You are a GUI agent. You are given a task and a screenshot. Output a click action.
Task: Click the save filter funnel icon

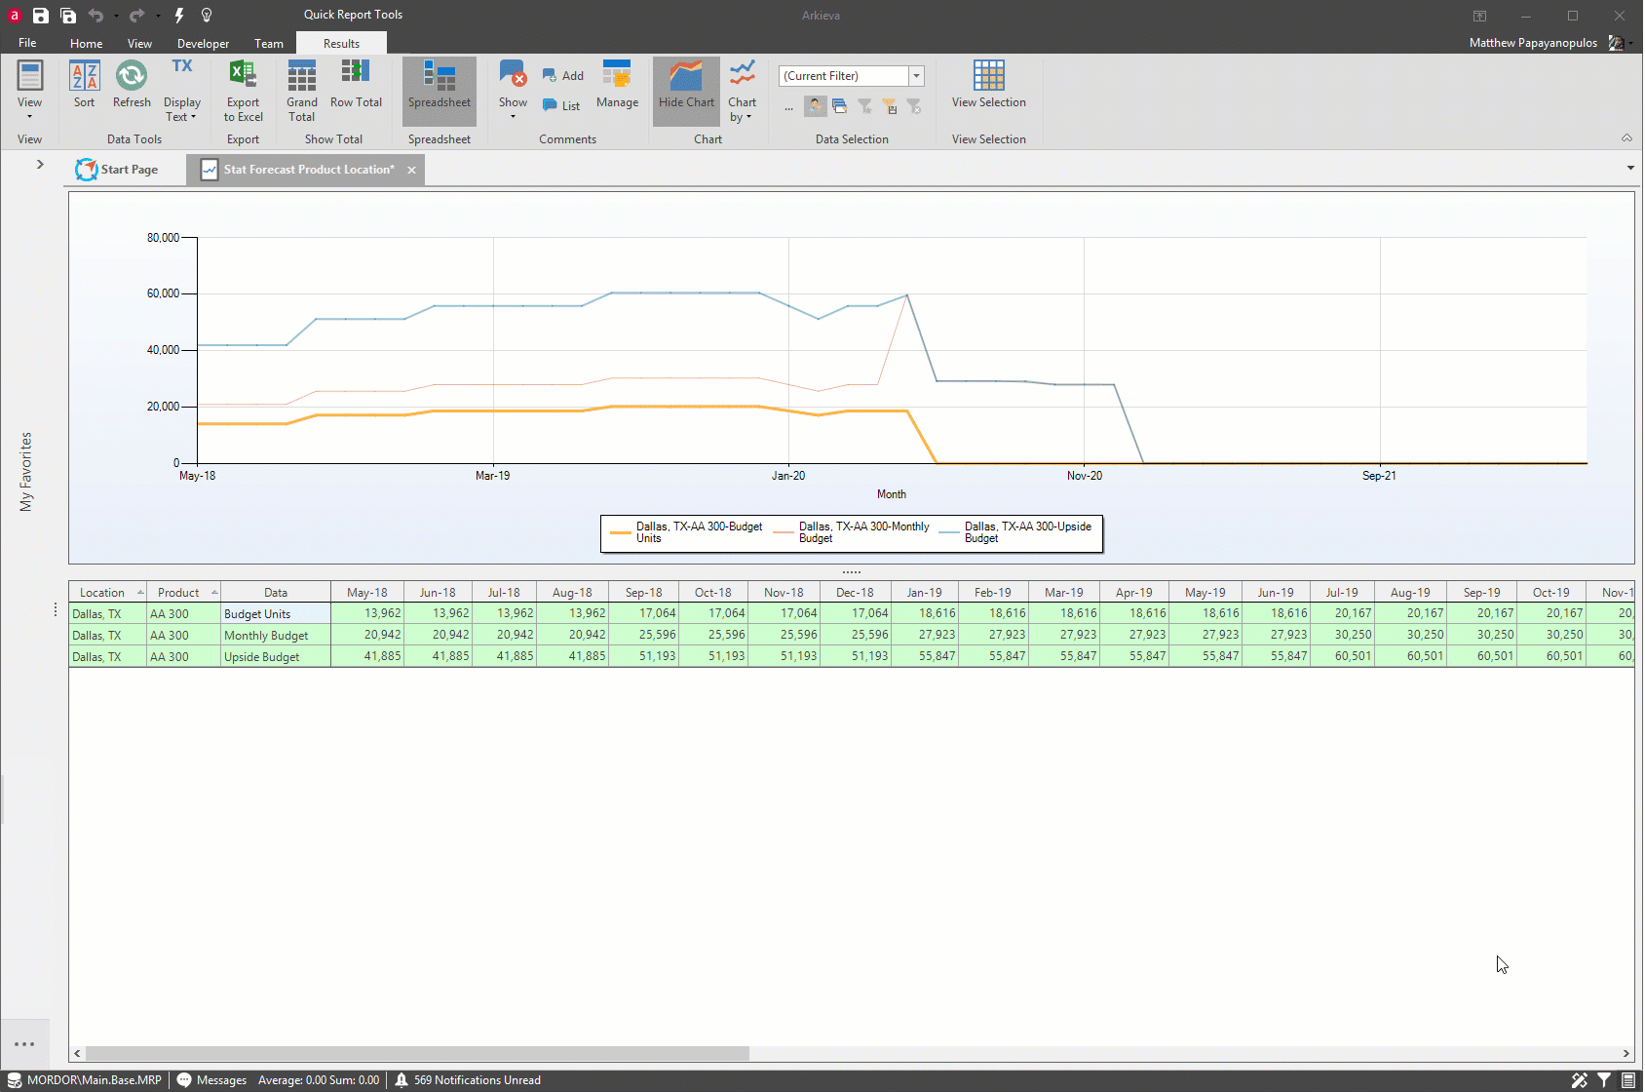coord(890,106)
